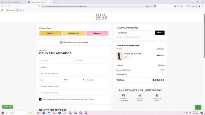The height and width of the screenshot is (115, 205).
Task: Click the SIGN IN link
Action: click(x=85, y=42)
